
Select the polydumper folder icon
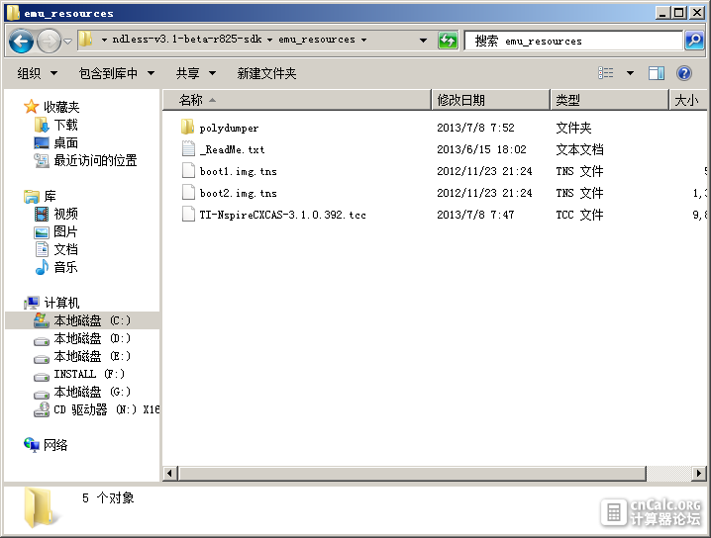(x=188, y=128)
